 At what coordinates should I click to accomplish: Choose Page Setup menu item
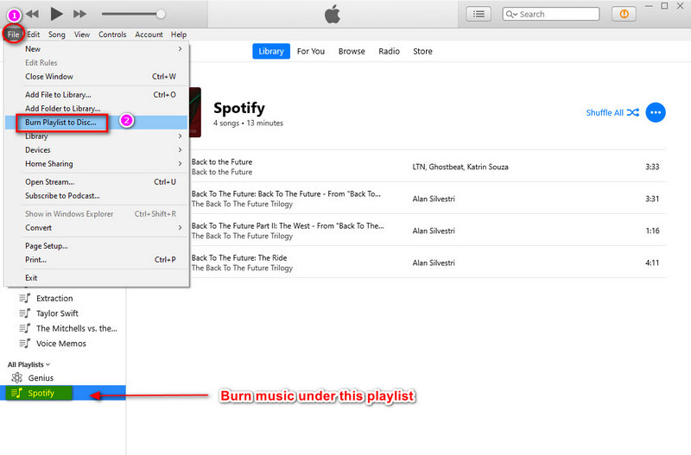point(96,246)
